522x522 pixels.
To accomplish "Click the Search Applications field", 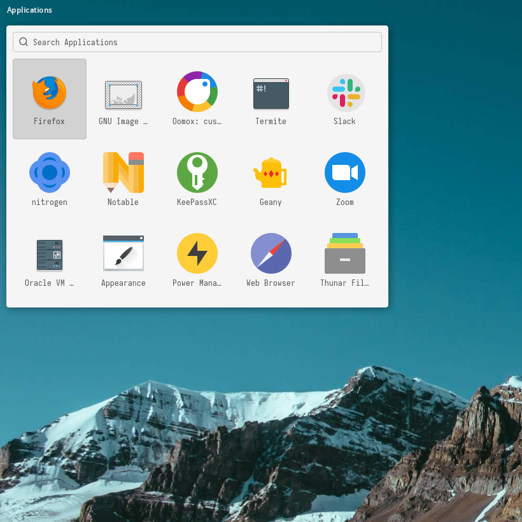I will tap(204, 42).
